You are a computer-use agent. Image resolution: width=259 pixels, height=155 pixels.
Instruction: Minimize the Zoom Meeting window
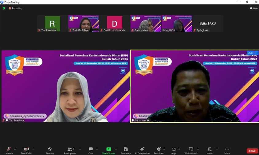tap(238, 2)
